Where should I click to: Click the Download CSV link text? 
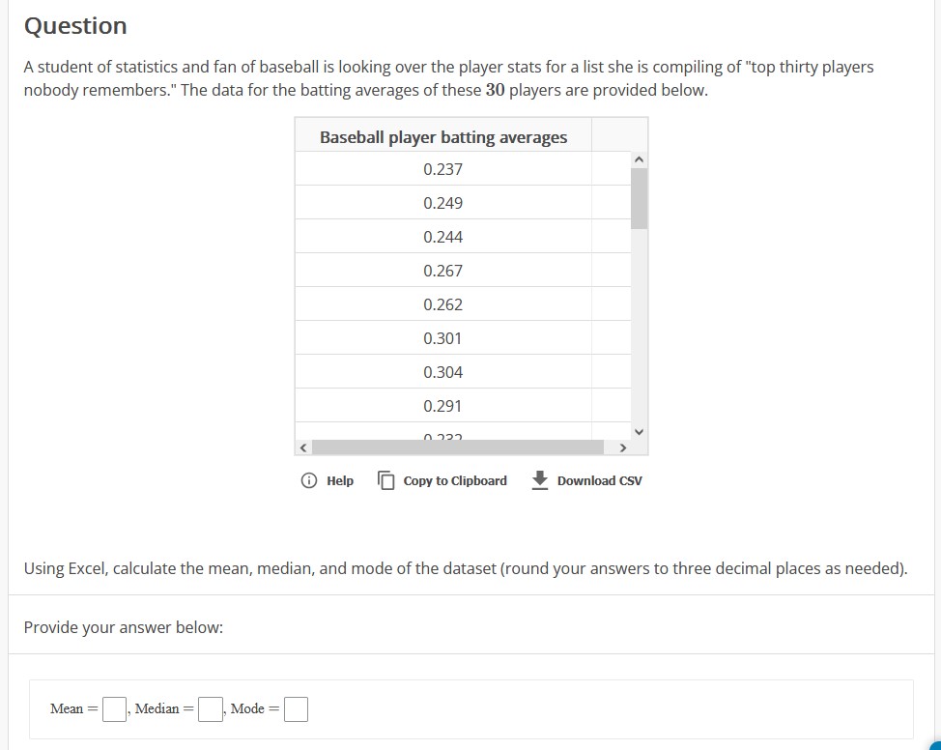pos(599,480)
